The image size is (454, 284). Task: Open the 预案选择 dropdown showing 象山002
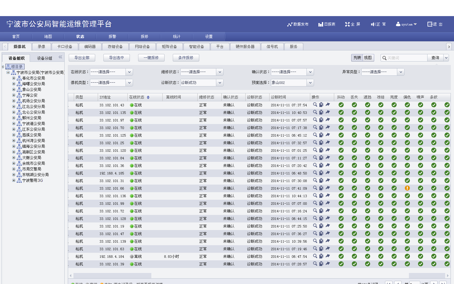(x=310, y=83)
